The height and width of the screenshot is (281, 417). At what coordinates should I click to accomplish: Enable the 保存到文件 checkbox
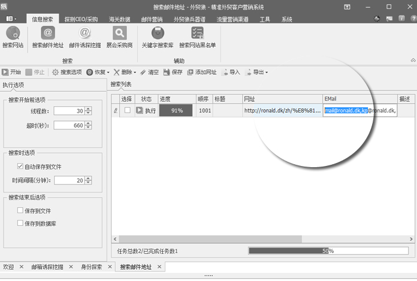(21, 211)
